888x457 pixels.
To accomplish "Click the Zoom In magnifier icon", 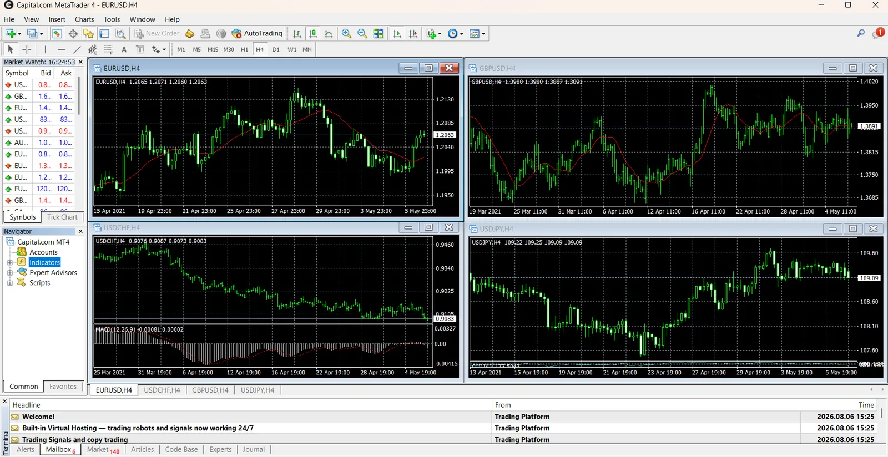I will 347,34.
